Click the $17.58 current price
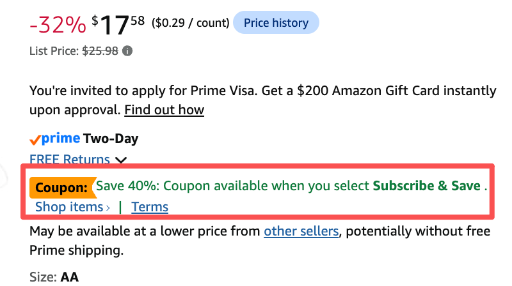 (x=118, y=25)
